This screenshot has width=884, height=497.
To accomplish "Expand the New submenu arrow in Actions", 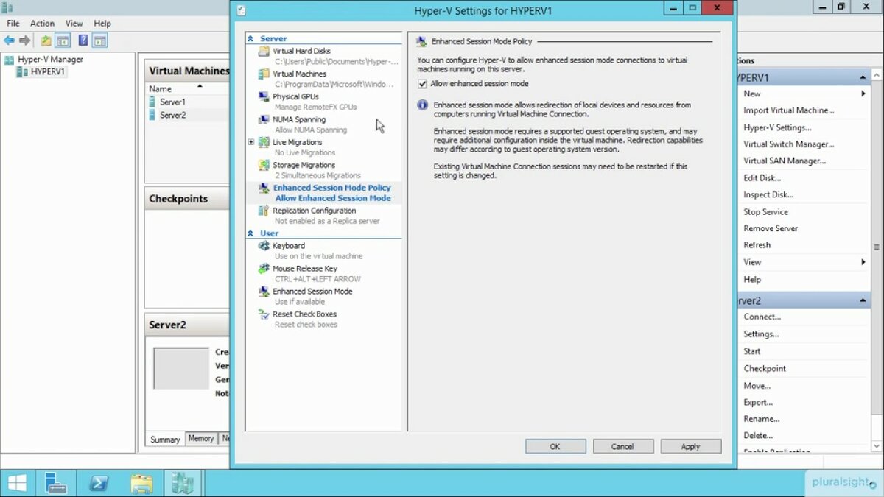I will (x=863, y=94).
